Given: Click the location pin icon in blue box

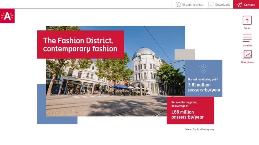Looking at the screenshot, I should tap(203, 69).
